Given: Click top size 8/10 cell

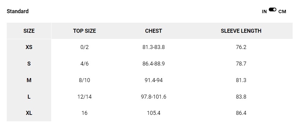Looking at the screenshot, I should pos(85,80).
